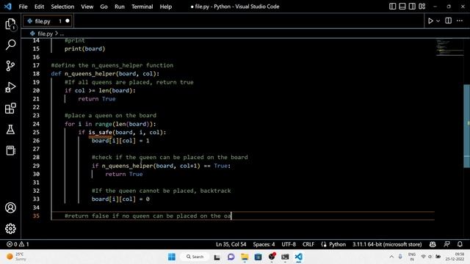Open the Explorer view in activity bar

tap(10, 24)
